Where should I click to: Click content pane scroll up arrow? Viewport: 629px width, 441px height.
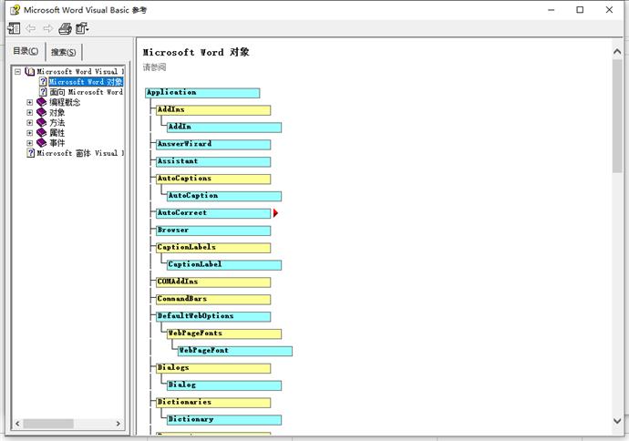pyautogui.click(x=617, y=52)
